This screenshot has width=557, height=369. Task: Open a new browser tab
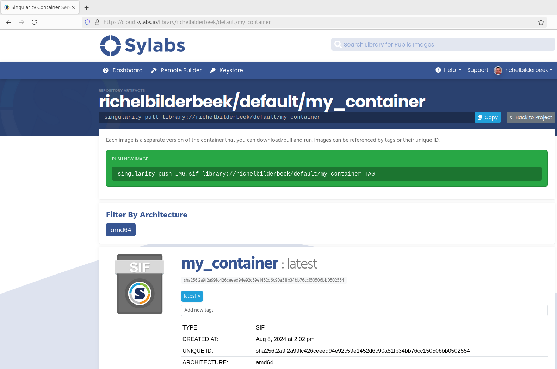[86, 7]
